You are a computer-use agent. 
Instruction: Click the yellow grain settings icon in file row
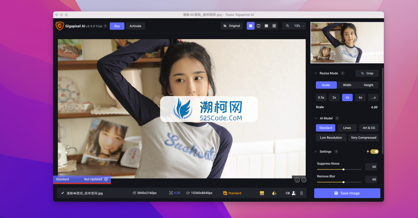pyautogui.click(x=262, y=193)
